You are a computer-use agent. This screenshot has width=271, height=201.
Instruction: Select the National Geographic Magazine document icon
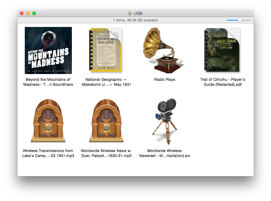pyautogui.click(x=106, y=50)
